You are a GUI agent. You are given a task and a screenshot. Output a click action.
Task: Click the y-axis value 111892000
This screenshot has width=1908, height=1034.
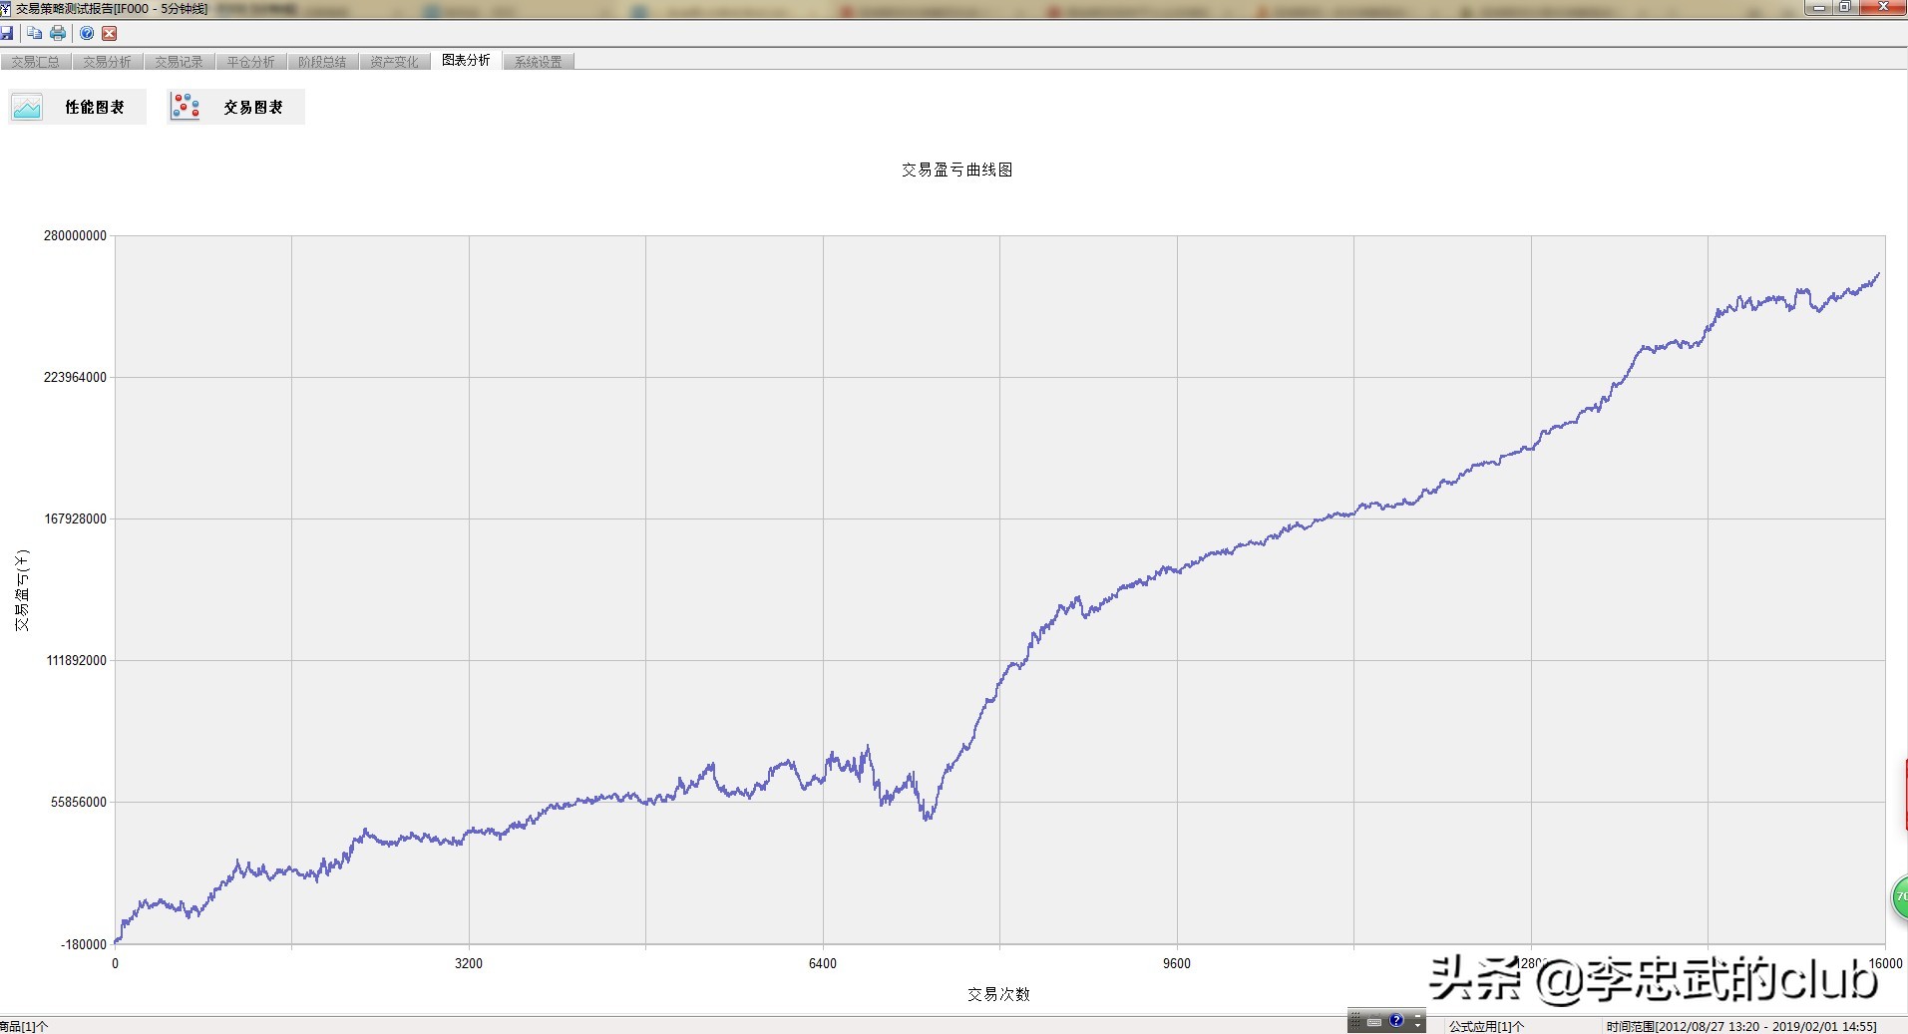click(75, 661)
